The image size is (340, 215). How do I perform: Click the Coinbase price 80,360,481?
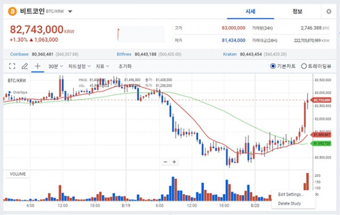(42, 54)
